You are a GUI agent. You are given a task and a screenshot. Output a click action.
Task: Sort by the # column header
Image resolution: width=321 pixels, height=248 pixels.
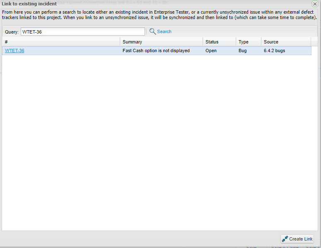coord(61,42)
